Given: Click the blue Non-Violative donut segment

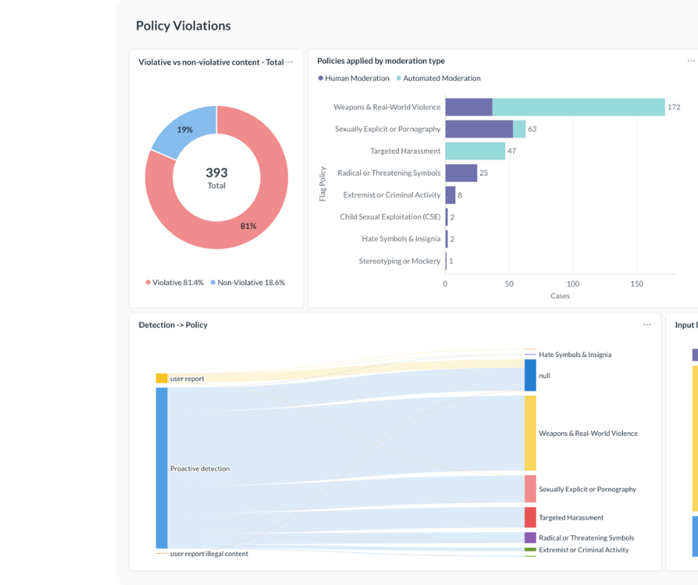Looking at the screenshot, I should coord(183,132).
